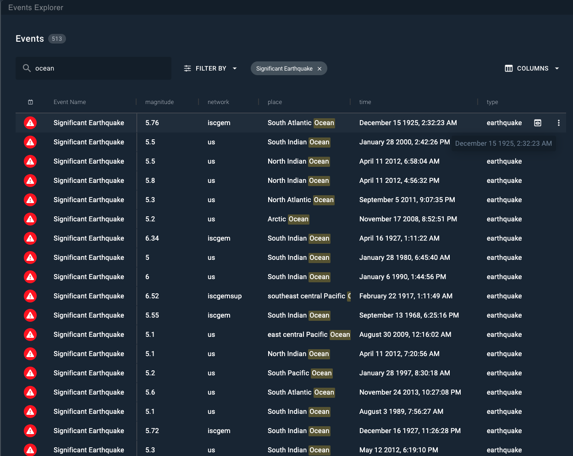Toggle the preview eye icon on the highlighted row

pos(537,123)
